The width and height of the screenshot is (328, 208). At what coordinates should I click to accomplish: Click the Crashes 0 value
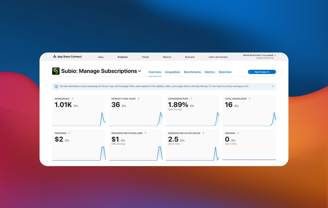227,139
